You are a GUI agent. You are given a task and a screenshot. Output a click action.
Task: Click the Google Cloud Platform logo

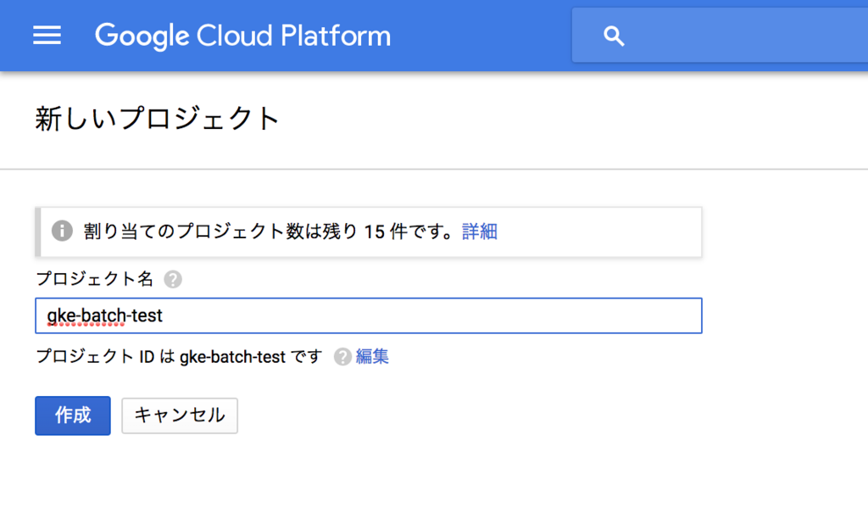tap(243, 36)
